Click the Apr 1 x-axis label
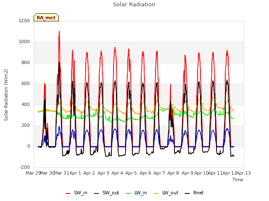 coord(75,173)
